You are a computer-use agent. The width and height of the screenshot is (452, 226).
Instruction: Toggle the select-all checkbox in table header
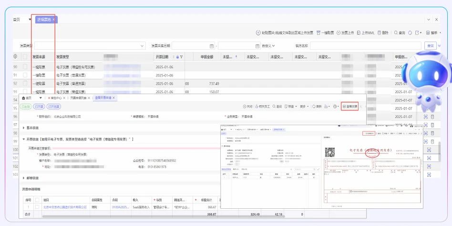[25, 56]
